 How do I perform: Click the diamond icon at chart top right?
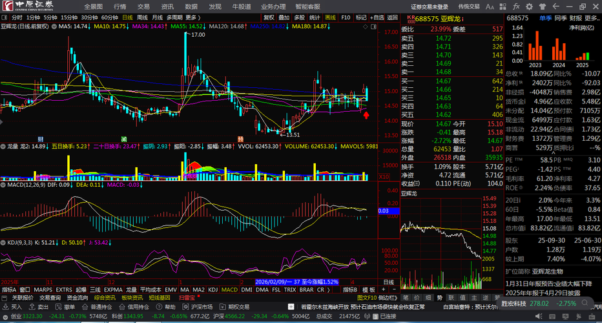(365, 26)
